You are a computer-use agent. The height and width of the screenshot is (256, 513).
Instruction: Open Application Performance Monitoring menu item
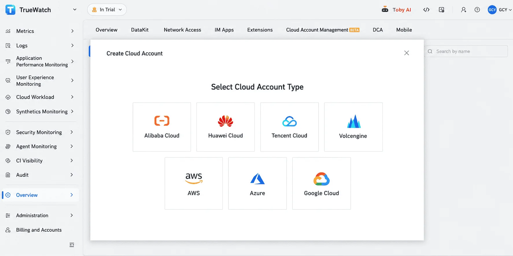(40, 61)
